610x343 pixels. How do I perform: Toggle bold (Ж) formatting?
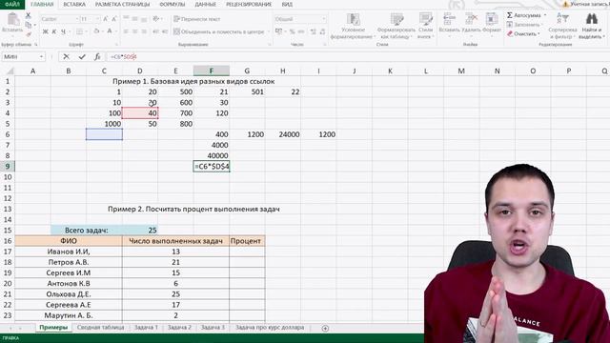[x=45, y=31]
